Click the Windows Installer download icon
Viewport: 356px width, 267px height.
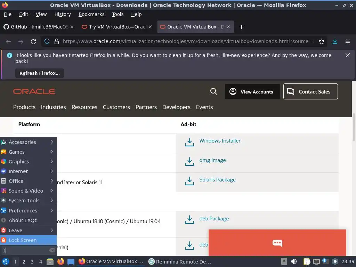[x=189, y=142]
